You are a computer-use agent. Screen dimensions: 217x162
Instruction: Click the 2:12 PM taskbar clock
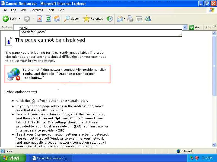[x=207, y=158]
